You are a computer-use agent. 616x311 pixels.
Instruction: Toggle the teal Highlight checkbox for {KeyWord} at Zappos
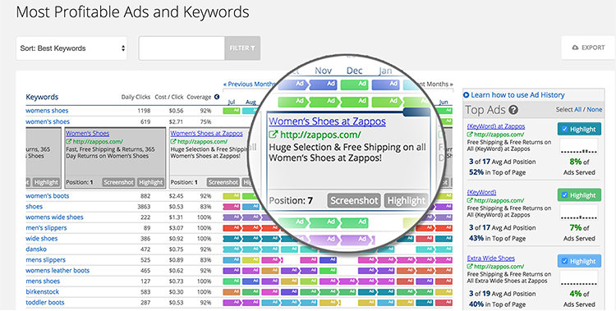[x=564, y=129]
